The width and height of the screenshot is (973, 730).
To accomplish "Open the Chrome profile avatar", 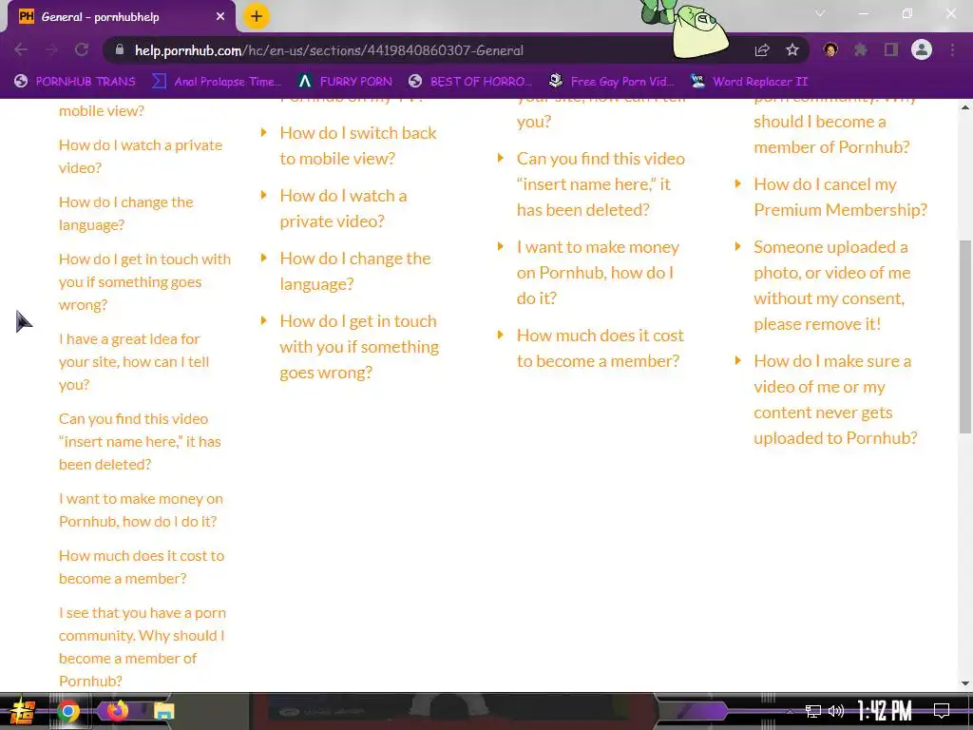I will coord(922,49).
